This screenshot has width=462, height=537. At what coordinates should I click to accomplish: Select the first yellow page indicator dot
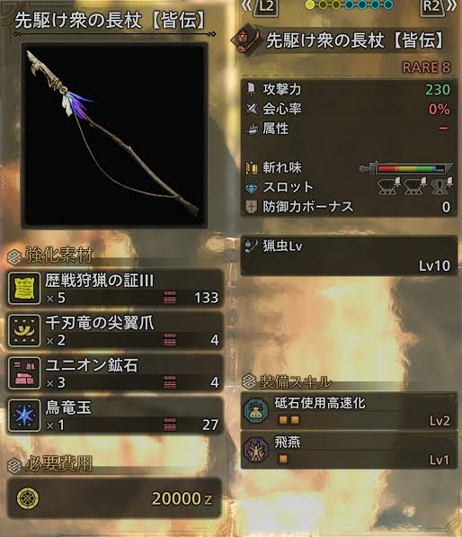click(310, 4)
